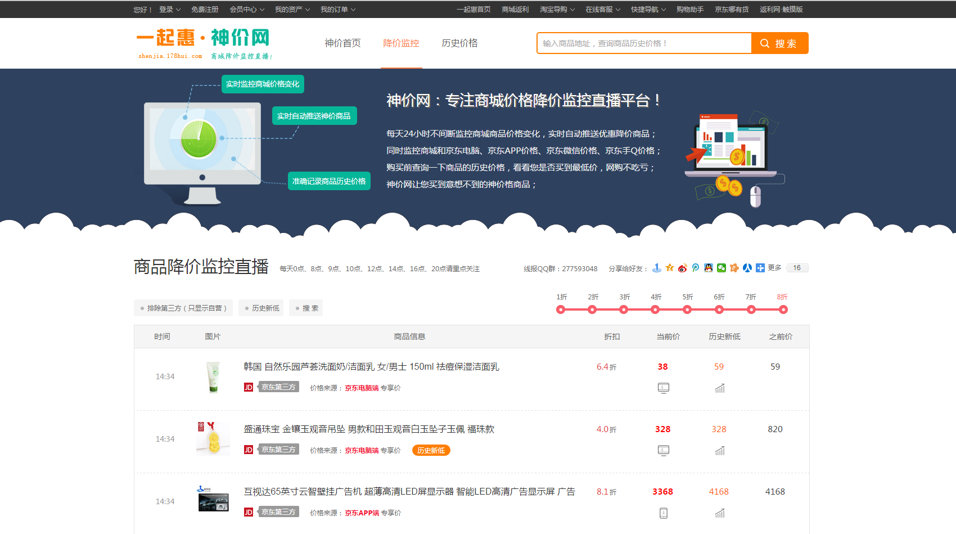Select the 5折 point on the discount slider
956x534 pixels.
tap(687, 309)
